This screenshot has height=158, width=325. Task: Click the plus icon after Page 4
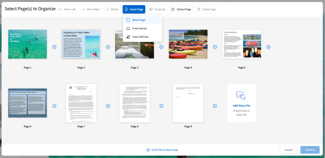215,47
